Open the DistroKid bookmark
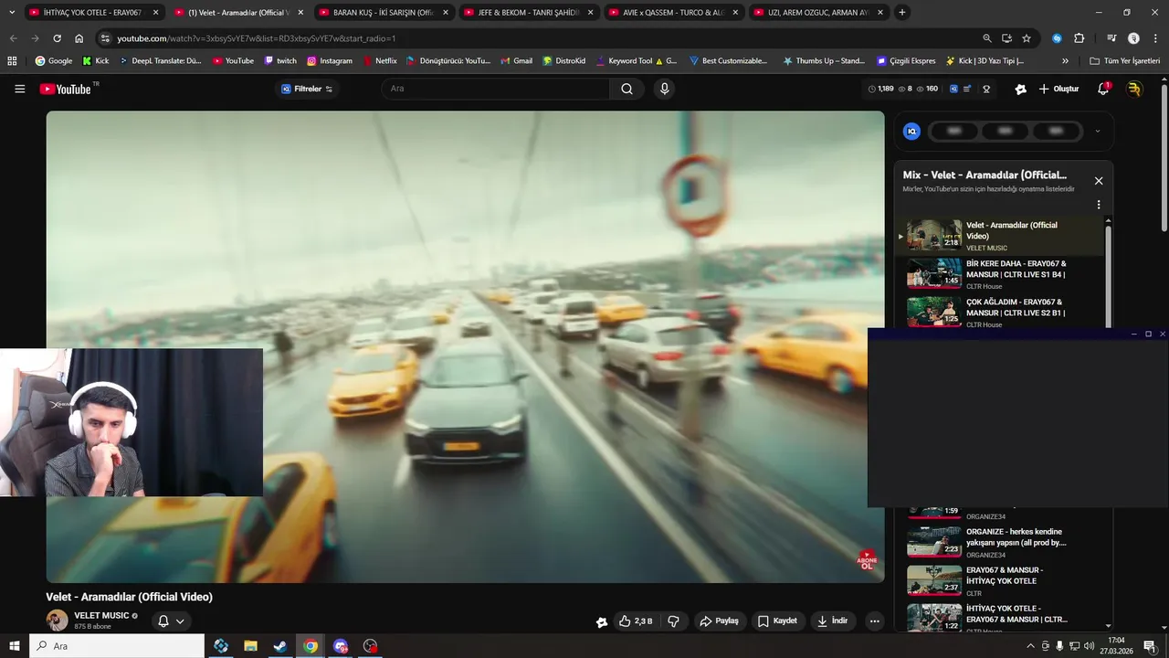Image resolution: width=1169 pixels, height=658 pixels. pyautogui.click(x=563, y=60)
